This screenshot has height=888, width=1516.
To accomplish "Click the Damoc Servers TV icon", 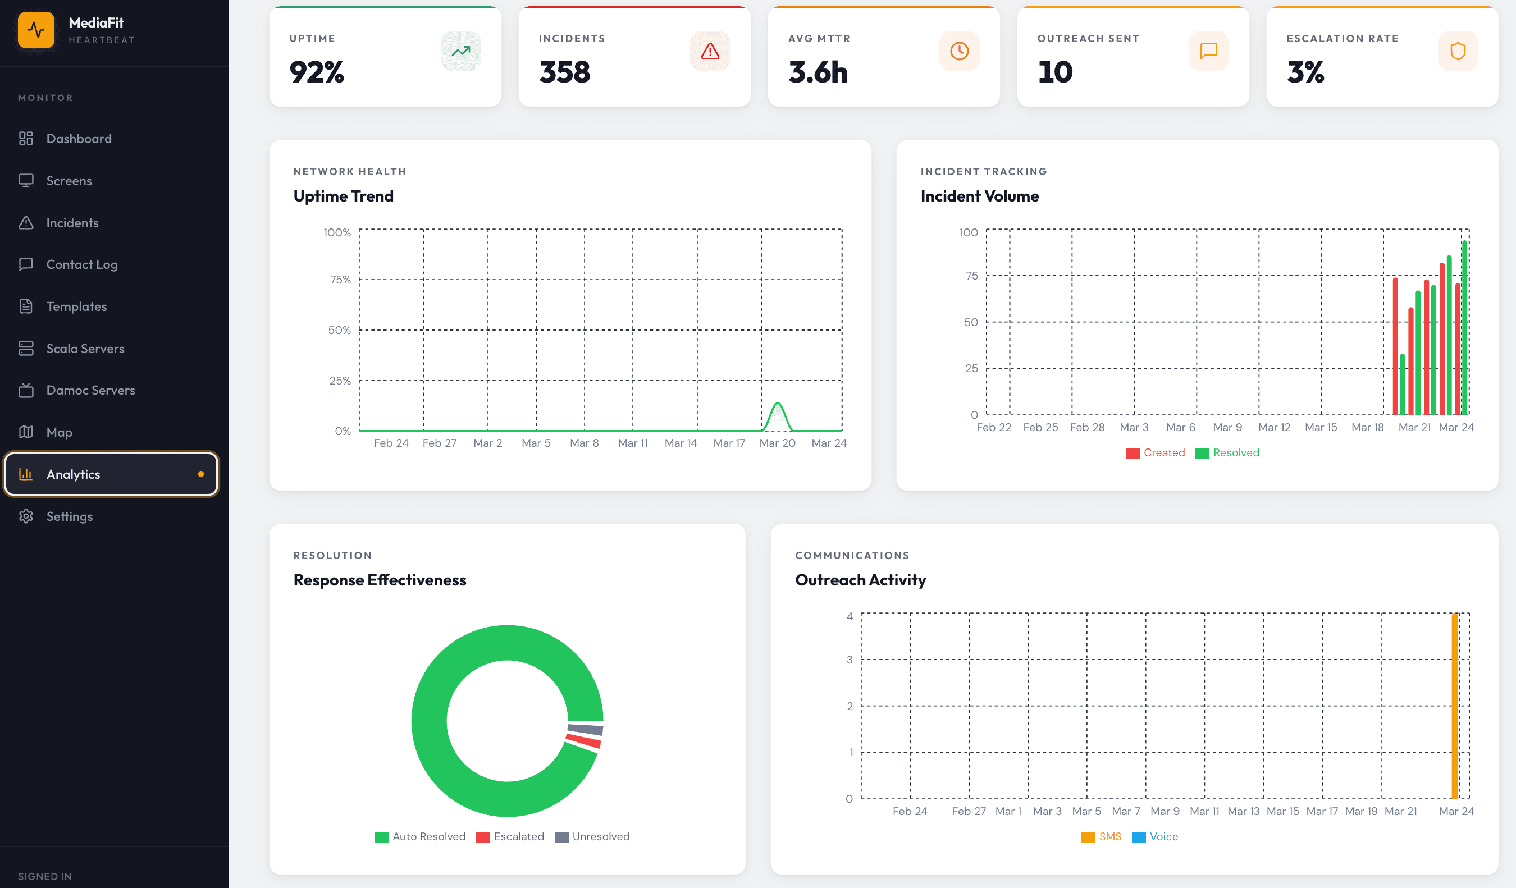I will [x=26, y=390].
